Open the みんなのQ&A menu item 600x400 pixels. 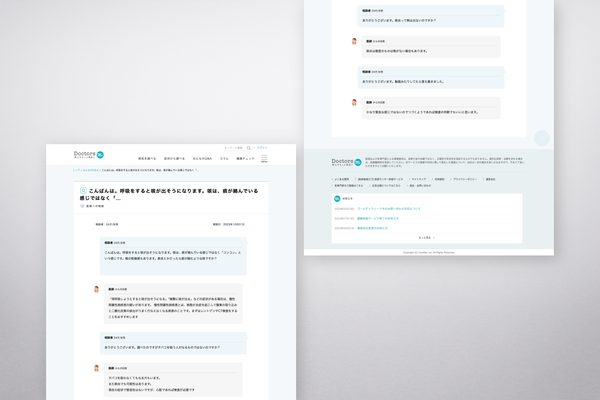point(202,159)
